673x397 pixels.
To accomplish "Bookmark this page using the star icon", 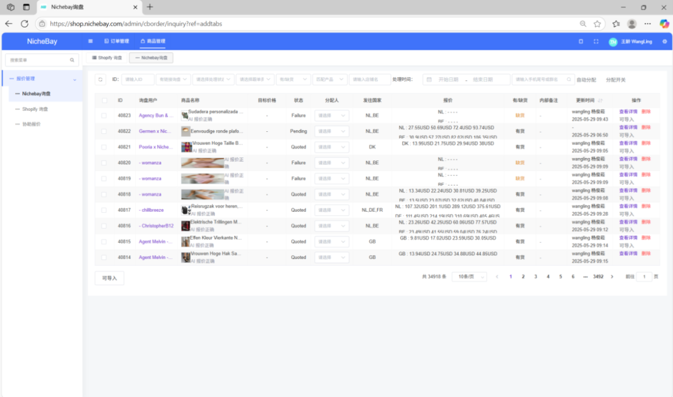I will (x=597, y=24).
